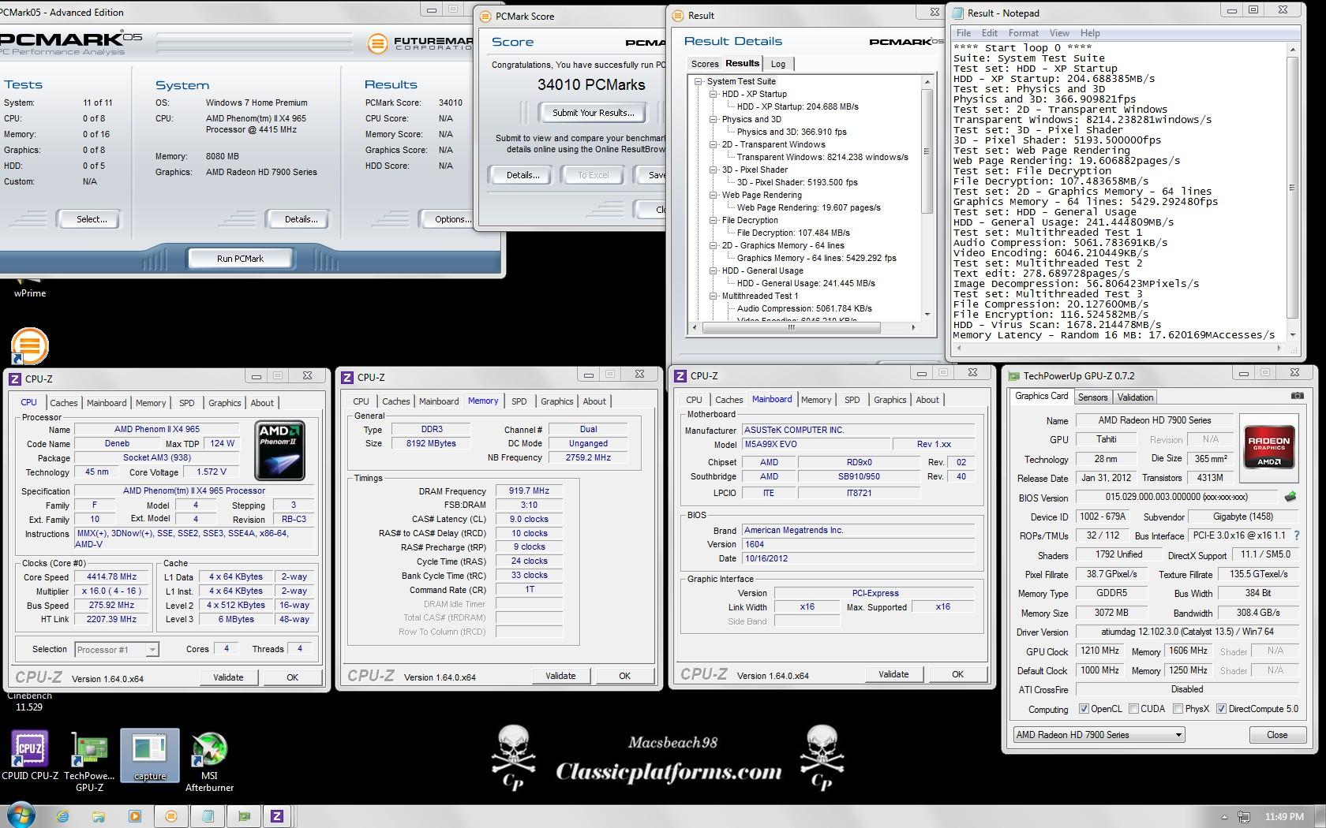Click the taskbar clock showing 11:49 PM
The height and width of the screenshot is (828, 1326).
click(x=1284, y=817)
